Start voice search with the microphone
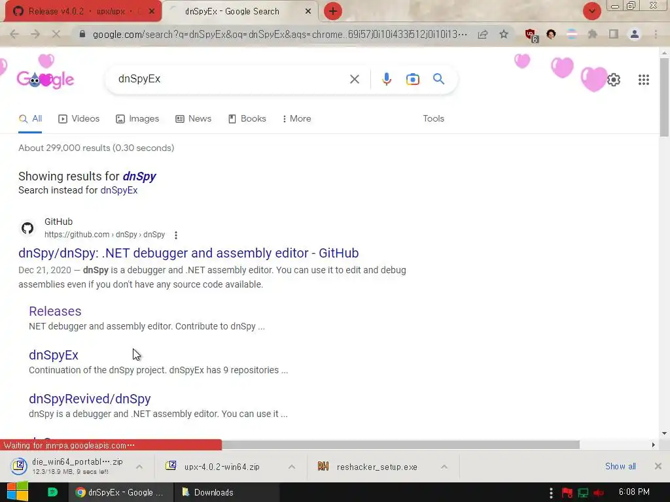The image size is (670, 502). pyautogui.click(x=387, y=79)
